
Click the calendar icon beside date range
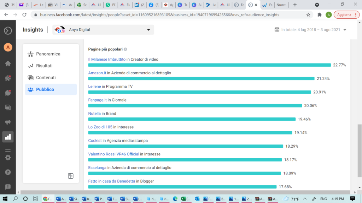tap(277, 30)
